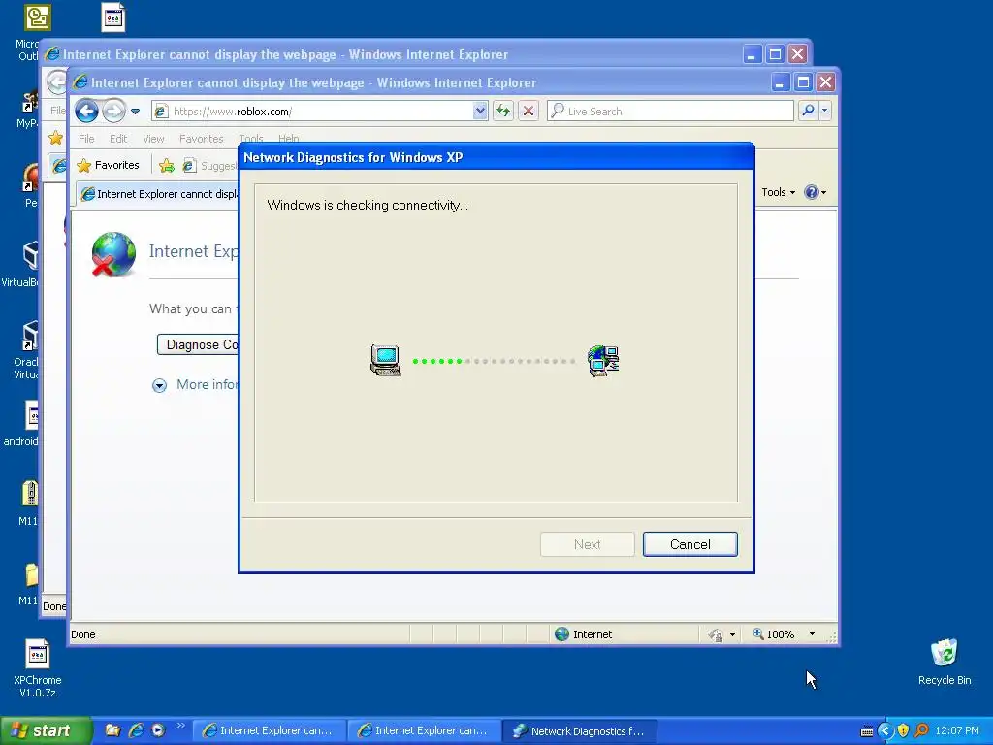Click the Live Search box
Image resolution: width=993 pixels, height=745 pixels.
(670, 111)
